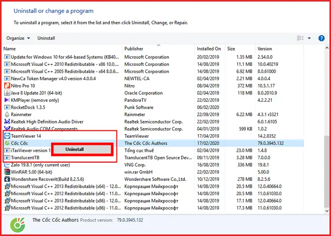Sort by the Publisher column header

[x=134, y=49]
